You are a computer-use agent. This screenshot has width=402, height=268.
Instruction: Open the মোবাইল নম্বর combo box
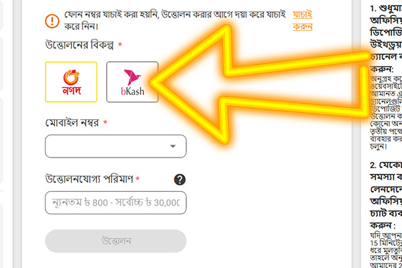point(116,146)
